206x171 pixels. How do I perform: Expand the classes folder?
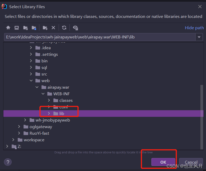point(49,100)
